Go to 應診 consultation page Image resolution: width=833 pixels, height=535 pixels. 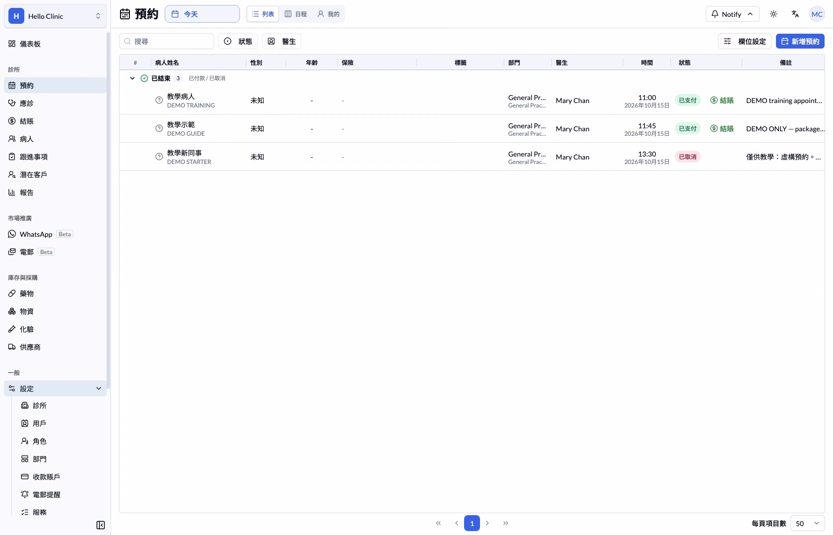(55, 103)
